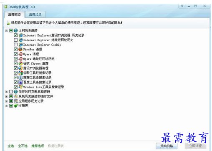
Task: Click the 推荐选项 link
Action: coord(38,146)
